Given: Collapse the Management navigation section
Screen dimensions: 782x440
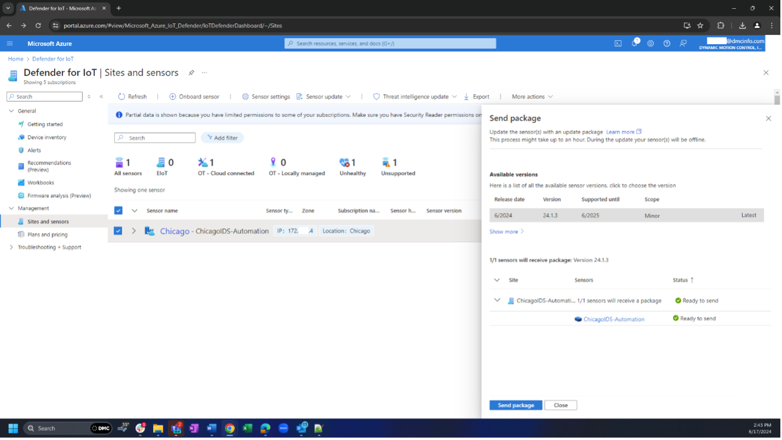Looking at the screenshot, I should (x=11, y=209).
